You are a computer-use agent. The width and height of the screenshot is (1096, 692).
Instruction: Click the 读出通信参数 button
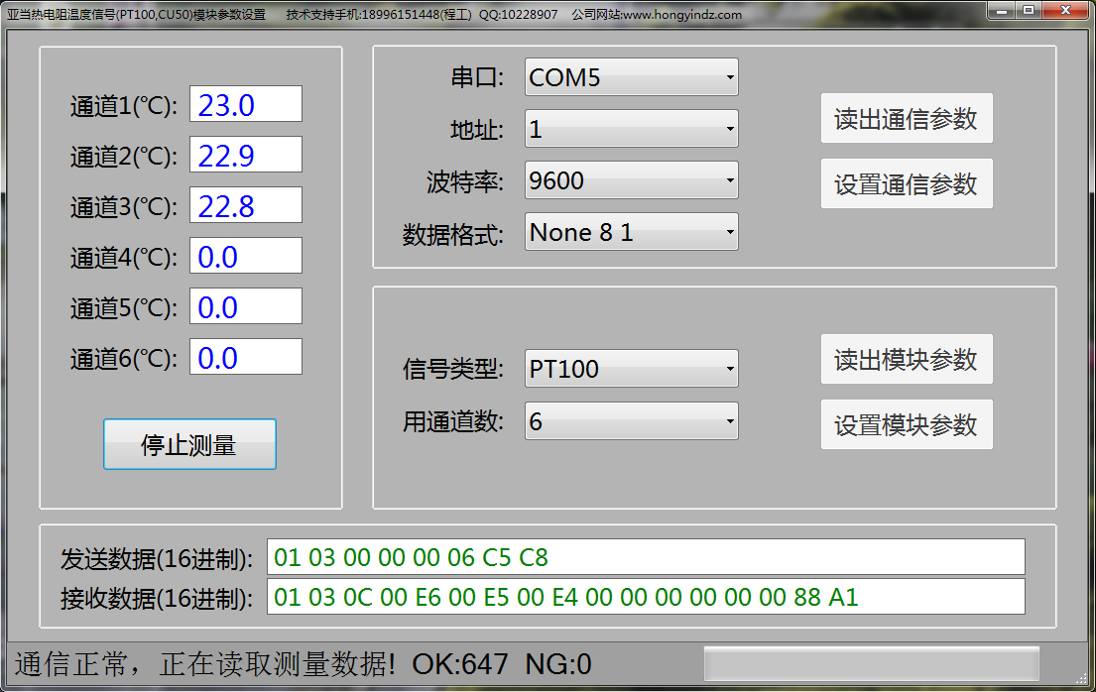pos(906,119)
